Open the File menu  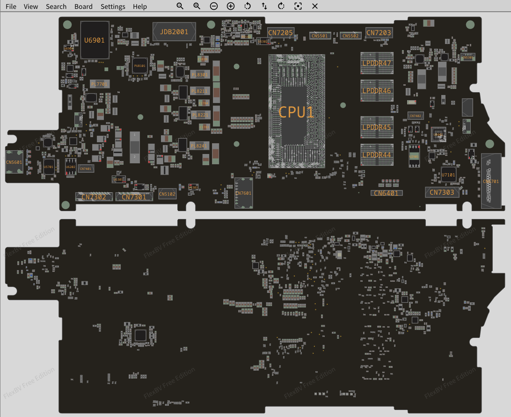click(11, 7)
